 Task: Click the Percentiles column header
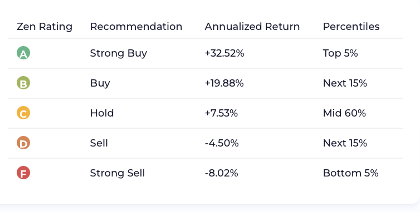[351, 27]
